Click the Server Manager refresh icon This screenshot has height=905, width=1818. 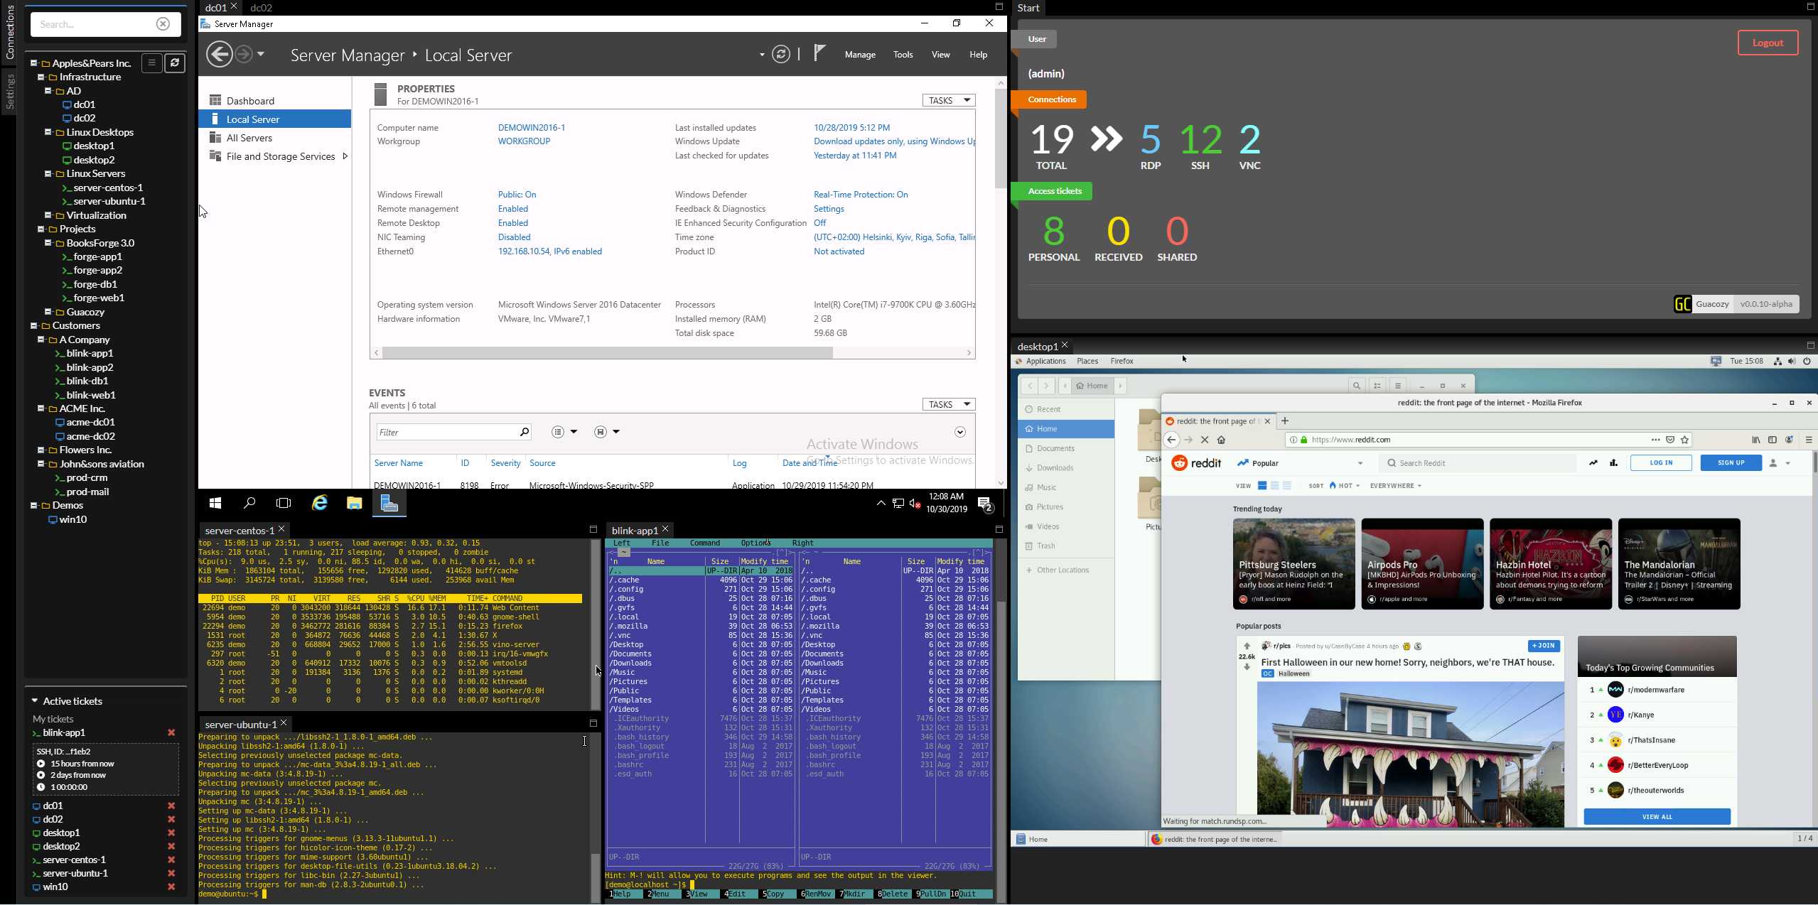click(x=781, y=55)
